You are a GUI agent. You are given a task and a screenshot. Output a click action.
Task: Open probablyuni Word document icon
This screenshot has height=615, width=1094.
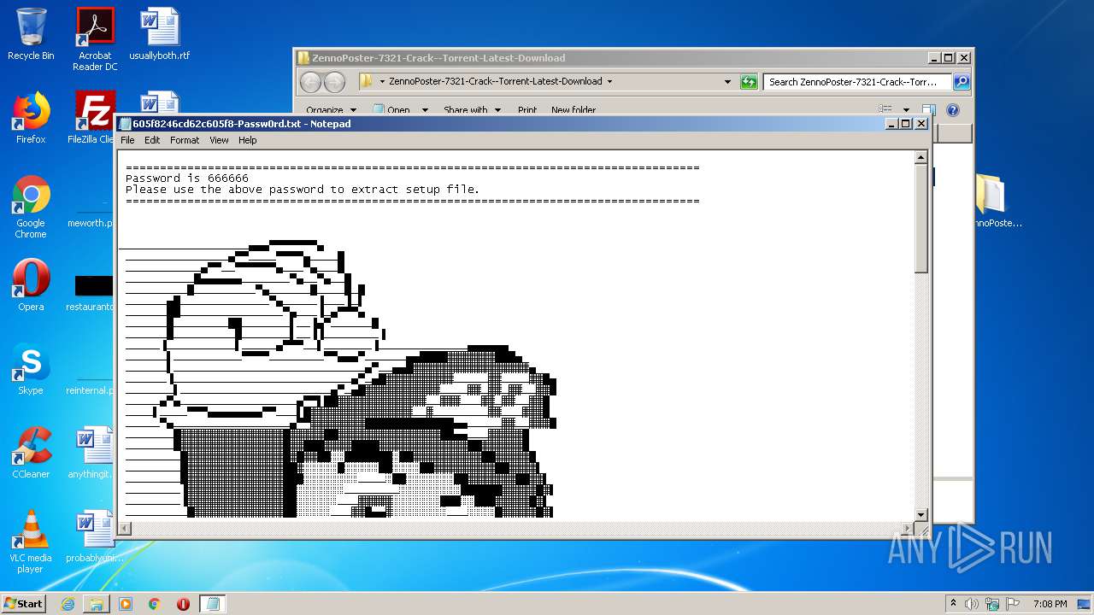(x=91, y=536)
